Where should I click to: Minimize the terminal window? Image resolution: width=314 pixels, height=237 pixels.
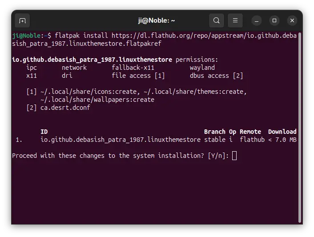click(x=257, y=20)
